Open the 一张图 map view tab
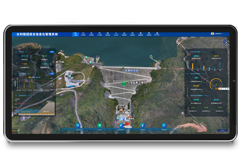This screenshot has height=166, width=243. pos(76,33)
